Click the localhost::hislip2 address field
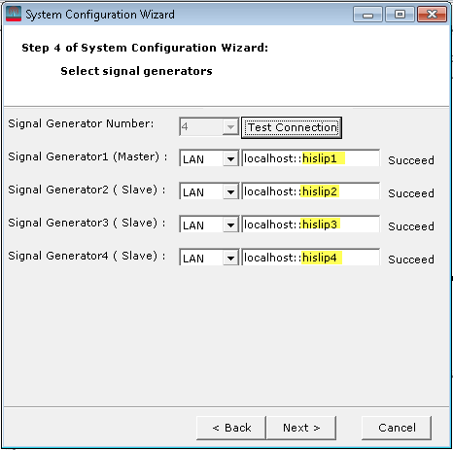The image size is (453, 450). point(311,191)
